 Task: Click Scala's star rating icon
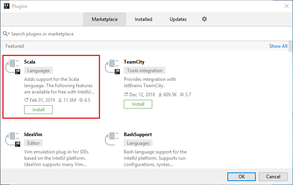(81, 100)
